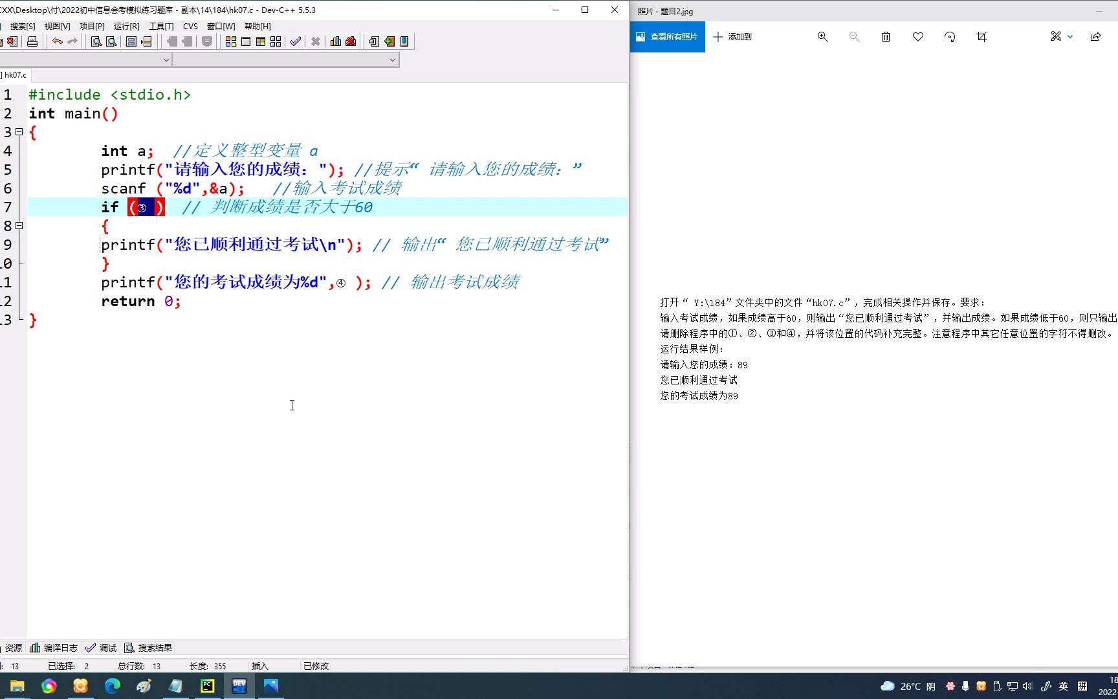Delete the current photo
The image size is (1118, 699).
[x=886, y=37]
